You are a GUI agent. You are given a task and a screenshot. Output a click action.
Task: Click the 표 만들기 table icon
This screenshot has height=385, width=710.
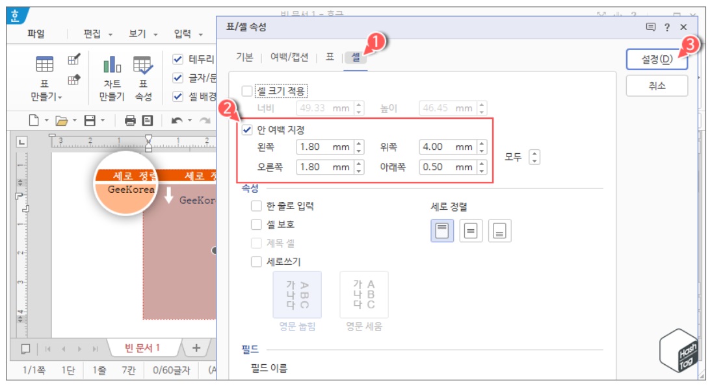[44, 64]
